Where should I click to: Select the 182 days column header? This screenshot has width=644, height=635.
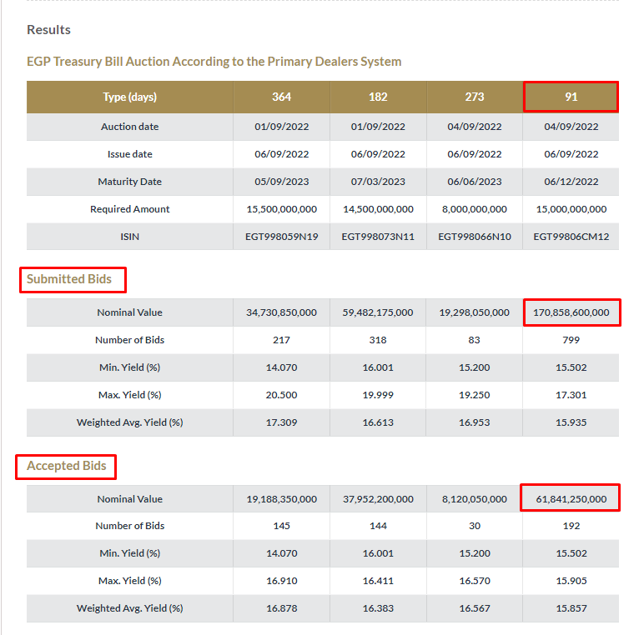coord(378,97)
